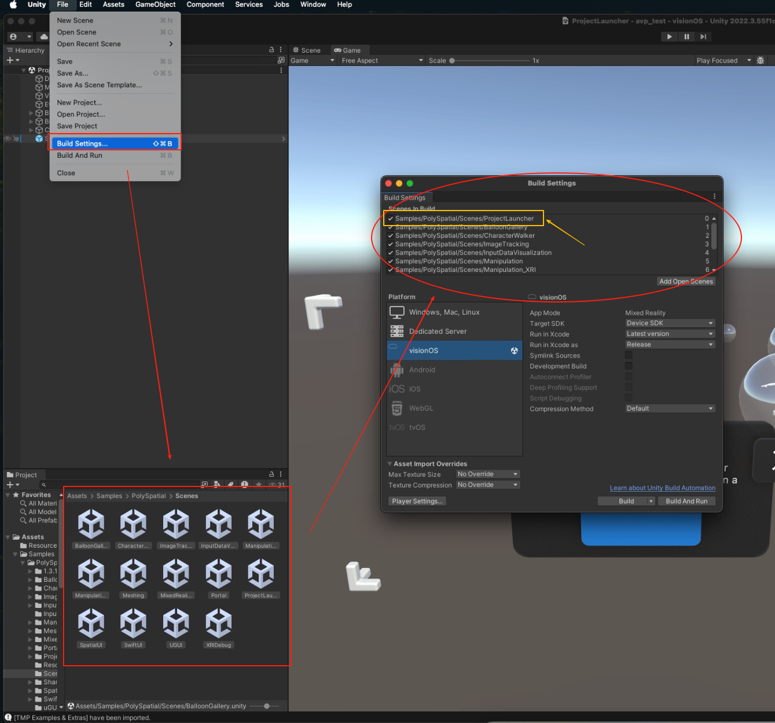Click the Search by Type icon in Project panel
The width and height of the screenshot is (775, 723).
pyautogui.click(x=216, y=484)
